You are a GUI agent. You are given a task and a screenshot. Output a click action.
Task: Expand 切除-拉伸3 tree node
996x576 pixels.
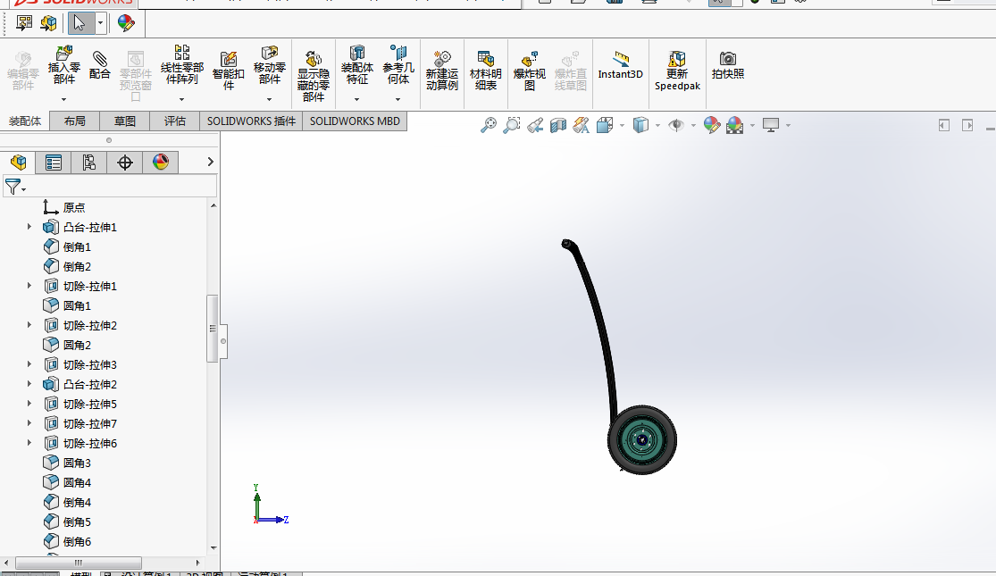click(29, 364)
